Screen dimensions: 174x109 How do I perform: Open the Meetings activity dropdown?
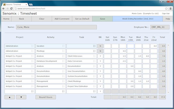point(51,51)
